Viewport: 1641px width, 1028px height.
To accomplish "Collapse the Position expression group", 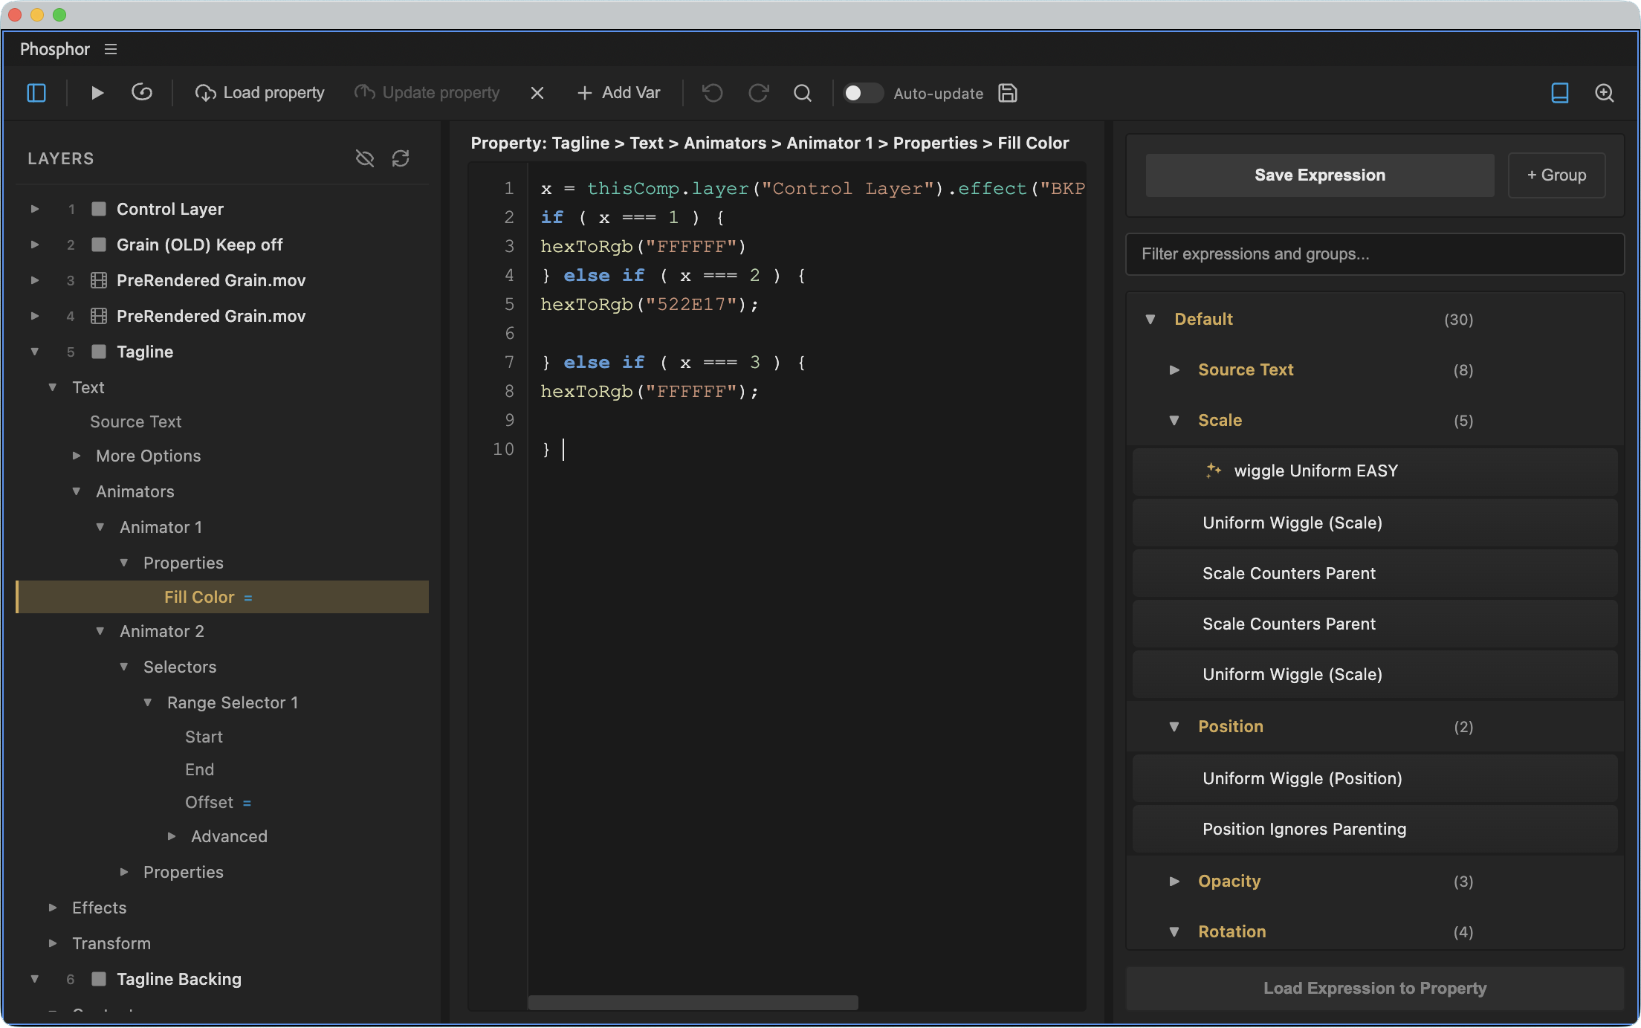I will click(x=1174, y=726).
